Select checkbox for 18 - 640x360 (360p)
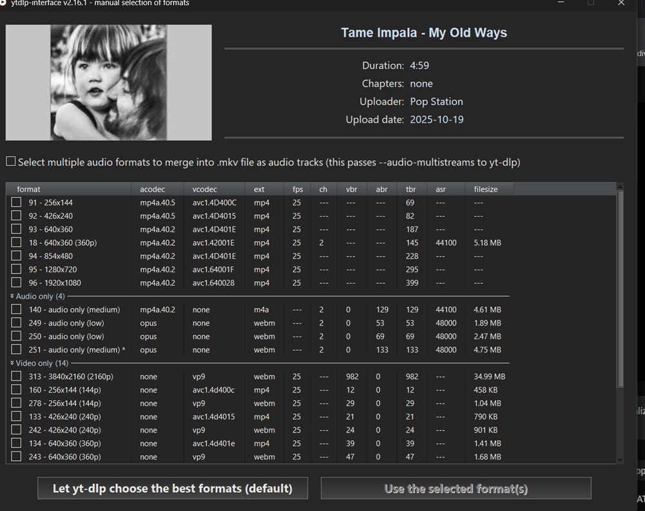The image size is (645, 511). point(16,243)
